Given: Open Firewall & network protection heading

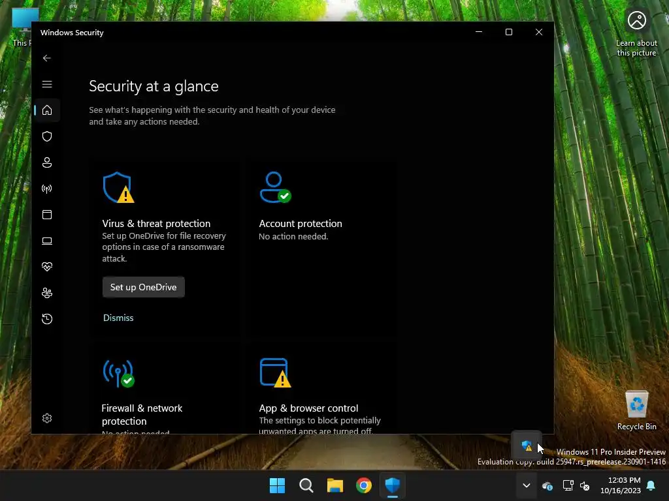Looking at the screenshot, I should point(142,414).
